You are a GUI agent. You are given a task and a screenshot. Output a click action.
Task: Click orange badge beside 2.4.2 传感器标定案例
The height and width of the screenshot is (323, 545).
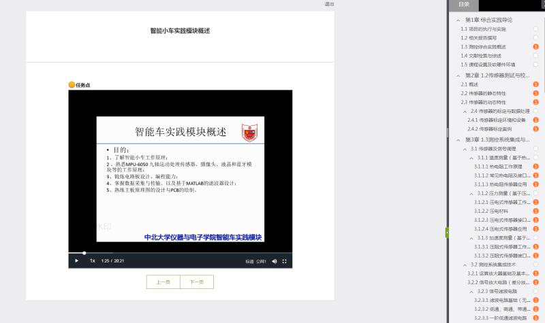[x=536, y=129]
